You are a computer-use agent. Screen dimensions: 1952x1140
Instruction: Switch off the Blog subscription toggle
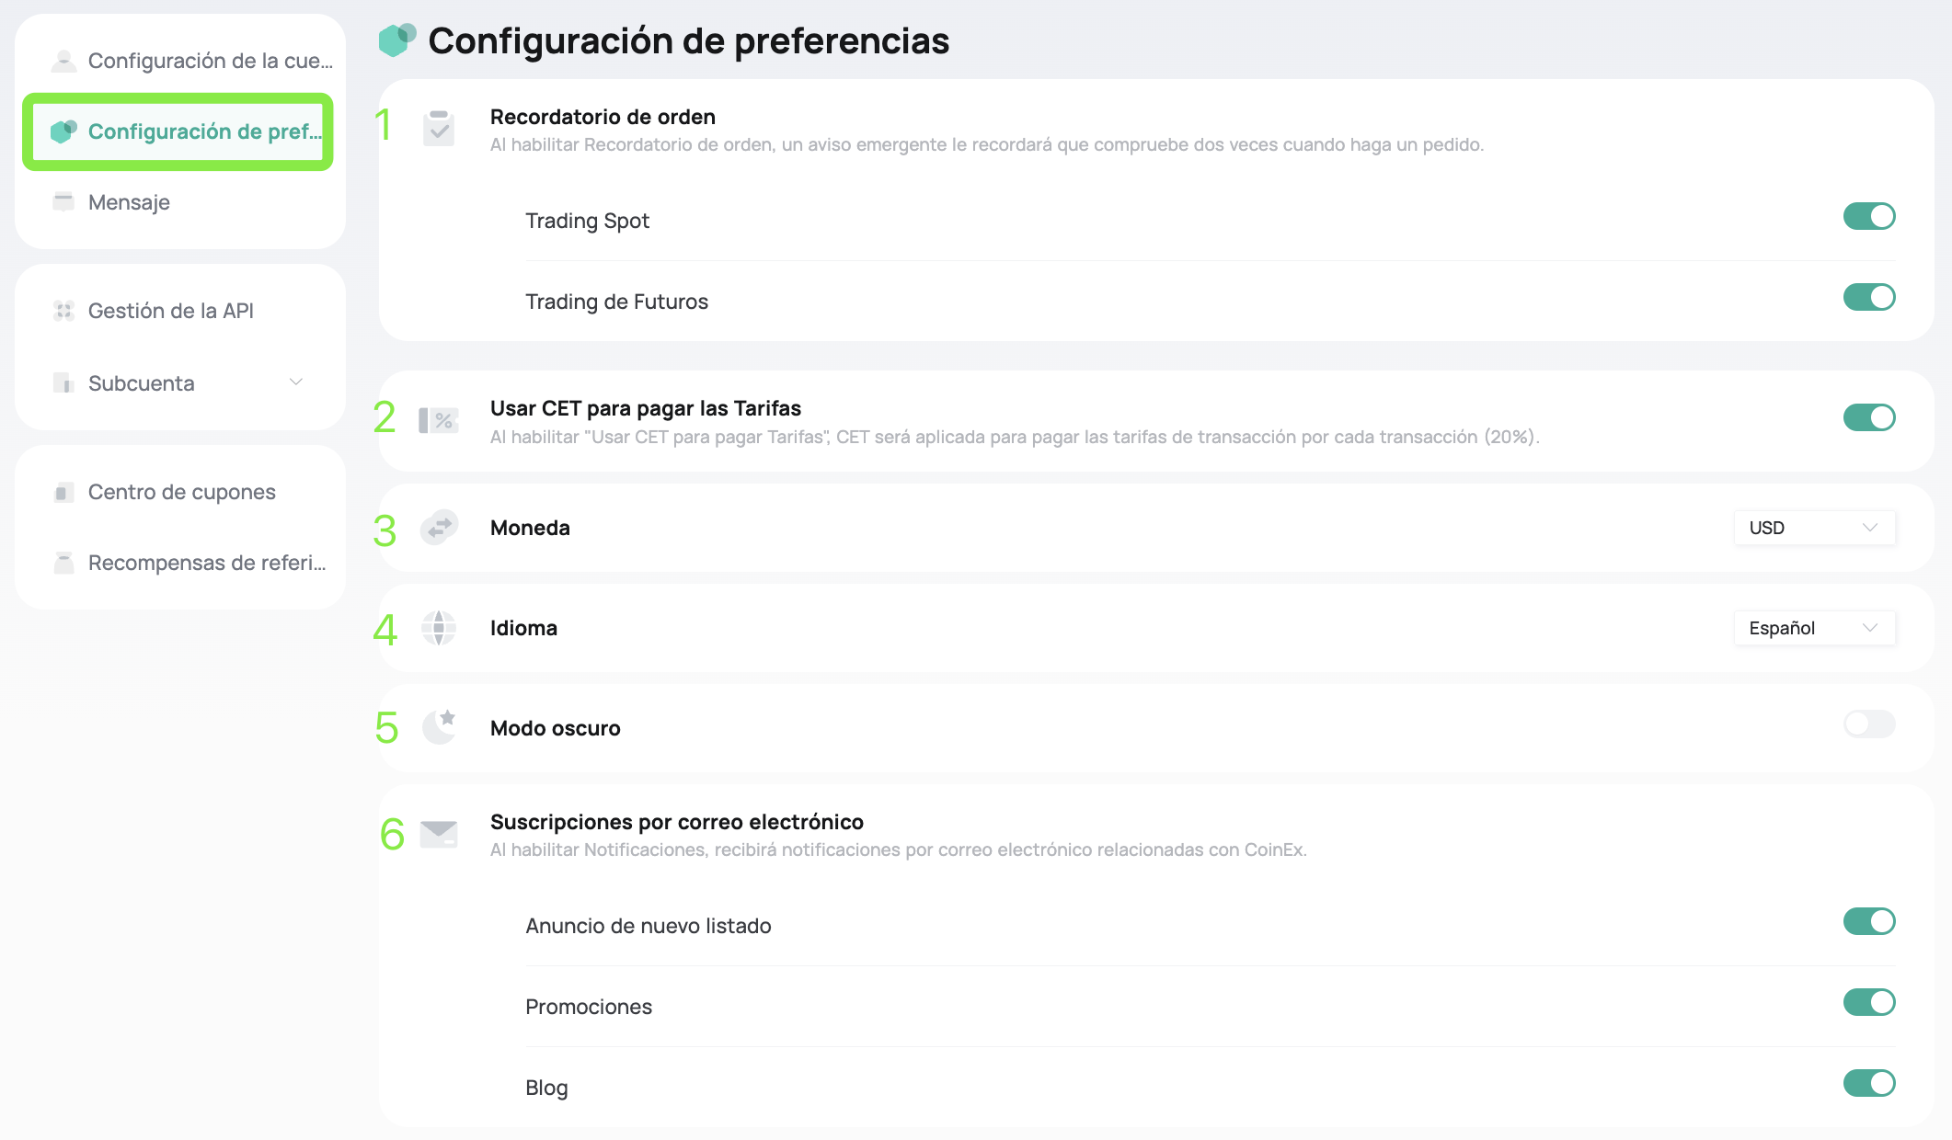point(1869,1083)
